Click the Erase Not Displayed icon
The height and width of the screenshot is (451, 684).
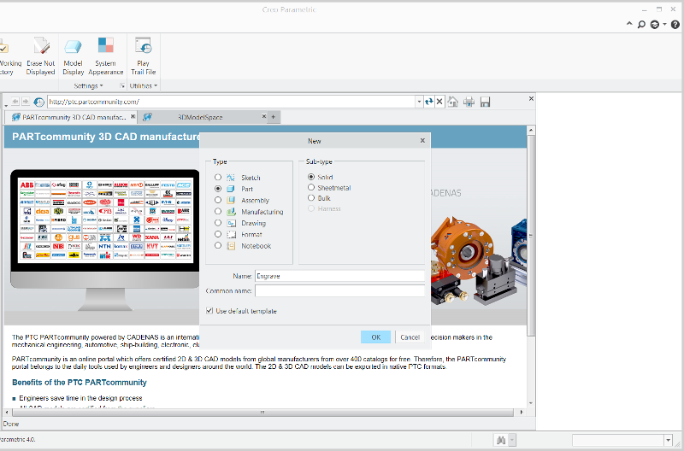coord(41,46)
